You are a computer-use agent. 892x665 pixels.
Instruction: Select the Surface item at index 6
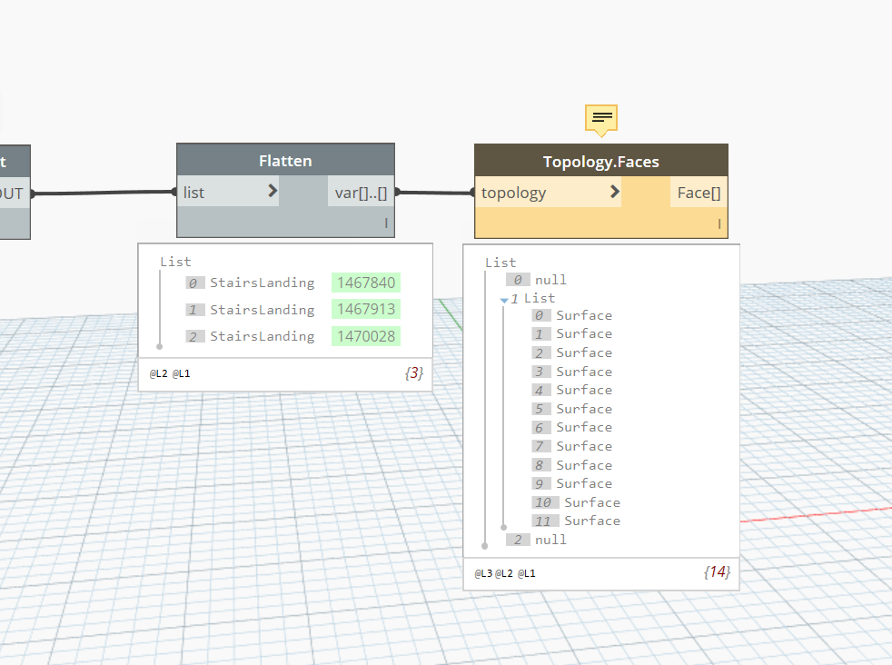click(572, 427)
